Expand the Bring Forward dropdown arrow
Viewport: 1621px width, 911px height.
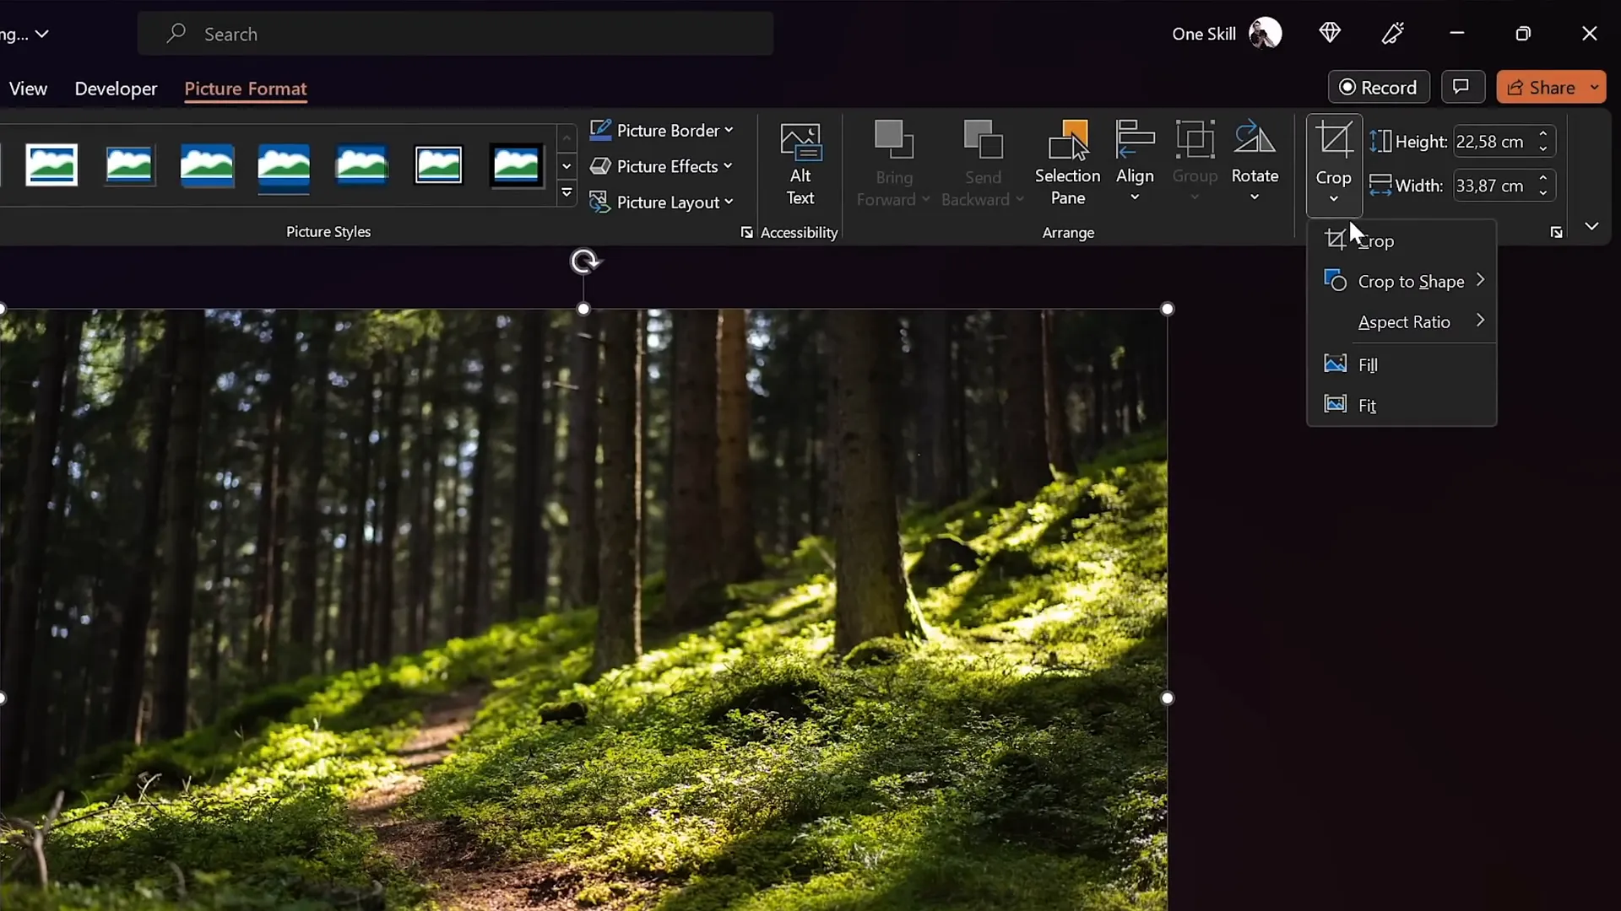point(925,200)
